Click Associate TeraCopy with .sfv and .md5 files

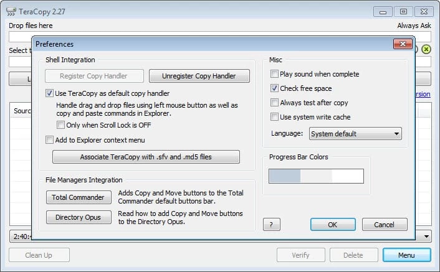146,157
